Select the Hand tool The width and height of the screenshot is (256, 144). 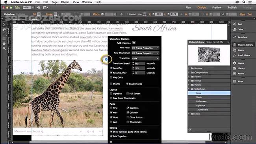[4, 44]
